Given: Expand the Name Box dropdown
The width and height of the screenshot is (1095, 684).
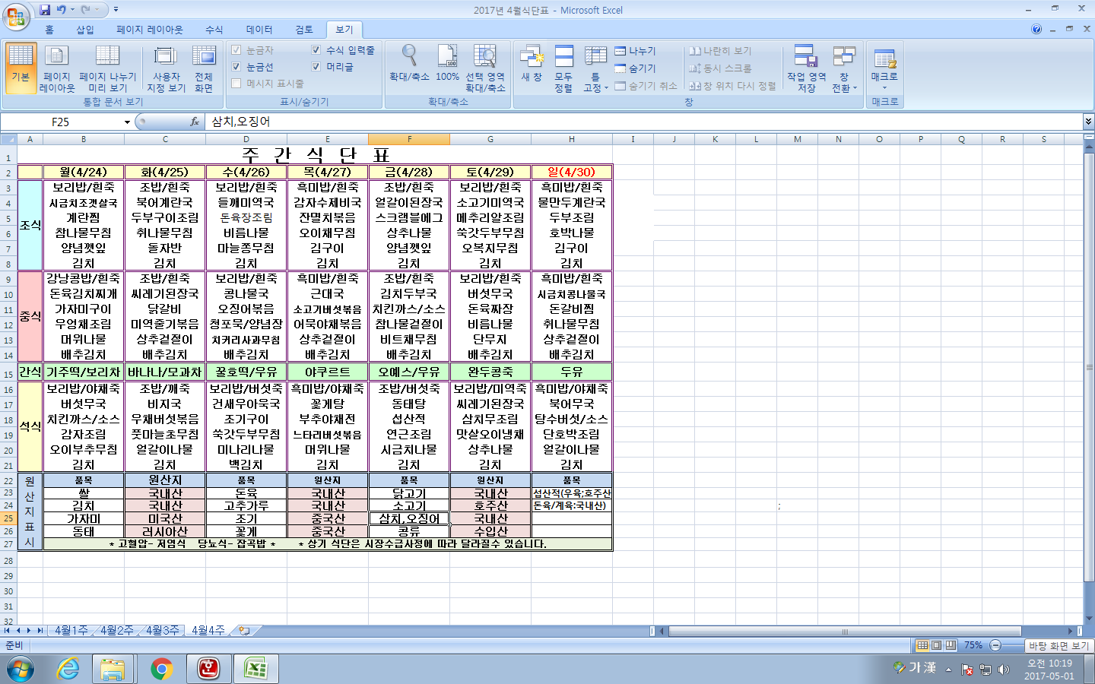Looking at the screenshot, I should click(x=127, y=122).
